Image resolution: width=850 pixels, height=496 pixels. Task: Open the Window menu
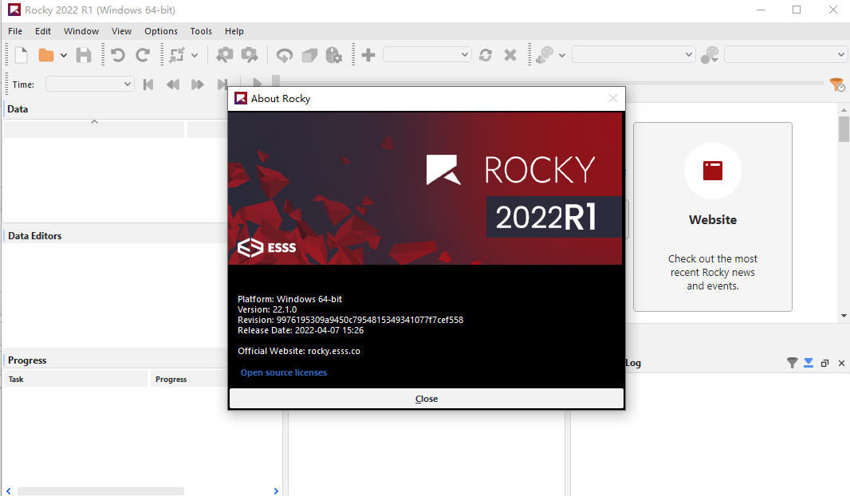81,31
